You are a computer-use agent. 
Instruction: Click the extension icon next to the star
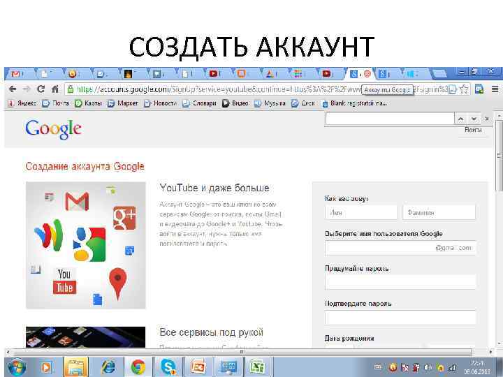479,89
